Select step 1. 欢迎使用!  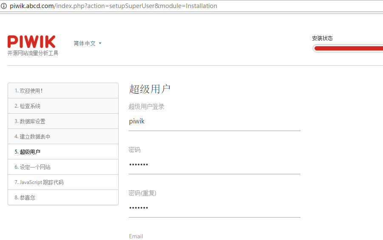pos(63,91)
